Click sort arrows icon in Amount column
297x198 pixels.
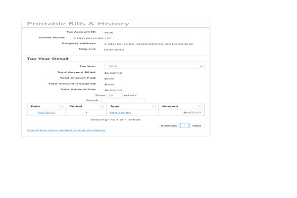pos(200,106)
